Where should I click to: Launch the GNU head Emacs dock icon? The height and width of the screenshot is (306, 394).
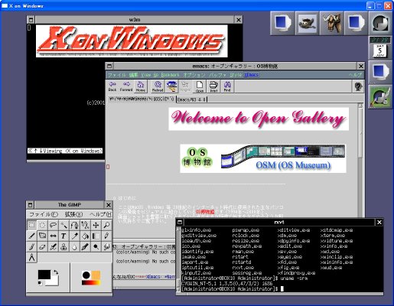pyautogui.click(x=331, y=23)
